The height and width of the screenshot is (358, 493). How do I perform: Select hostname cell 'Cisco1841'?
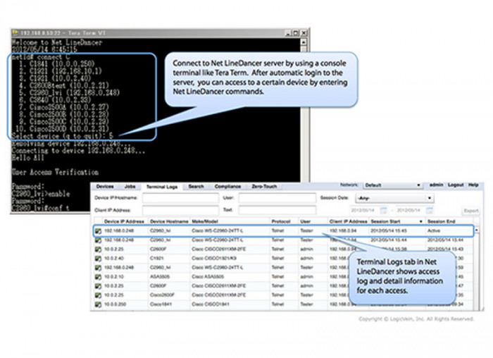tap(161, 304)
